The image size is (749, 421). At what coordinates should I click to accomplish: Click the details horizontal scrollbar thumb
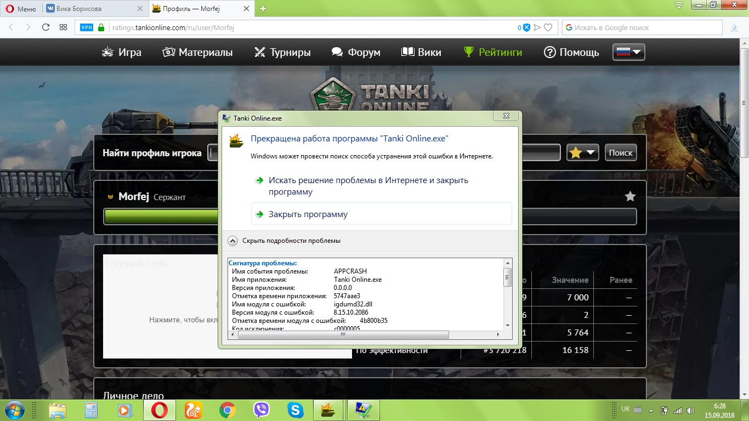(343, 334)
